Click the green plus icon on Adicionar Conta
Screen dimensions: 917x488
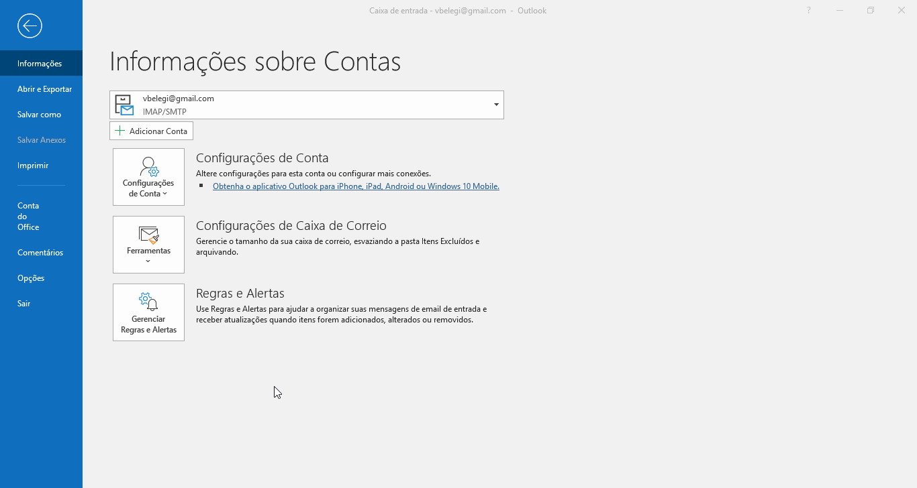pos(120,131)
